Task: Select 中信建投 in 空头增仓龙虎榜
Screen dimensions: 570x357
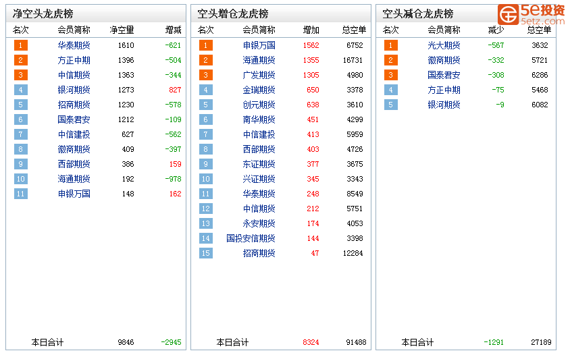Action: 259,135
